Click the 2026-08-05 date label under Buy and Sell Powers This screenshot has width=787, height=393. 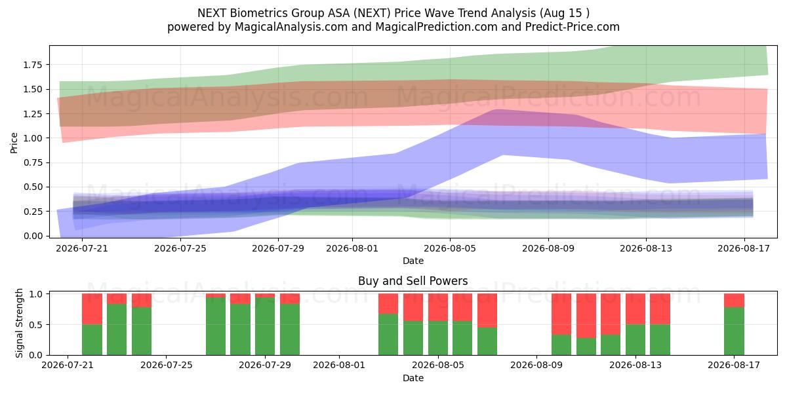[438, 365]
